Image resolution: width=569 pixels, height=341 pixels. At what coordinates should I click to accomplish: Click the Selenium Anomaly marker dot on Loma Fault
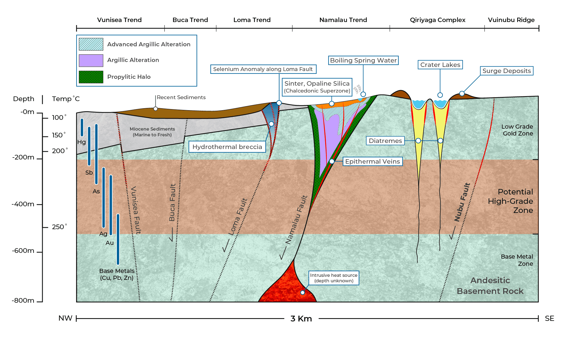point(279,103)
